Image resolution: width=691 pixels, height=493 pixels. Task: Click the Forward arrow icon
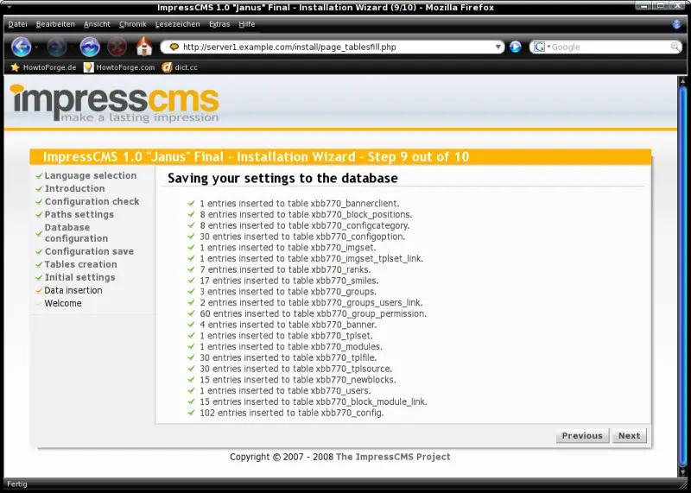(x=56, y=47)
